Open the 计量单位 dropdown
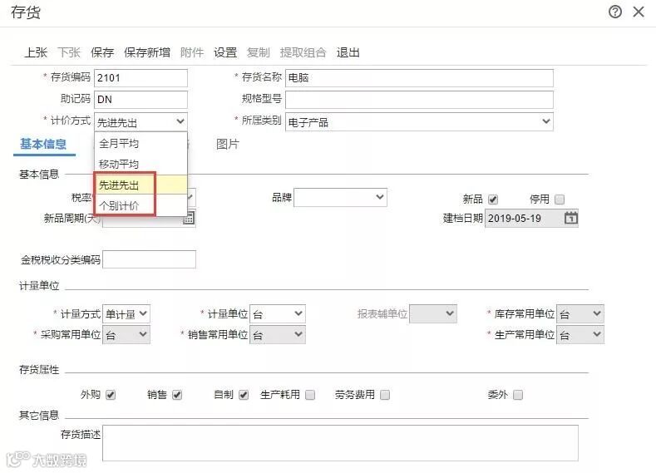656x473 pixels. click(278, 313)
